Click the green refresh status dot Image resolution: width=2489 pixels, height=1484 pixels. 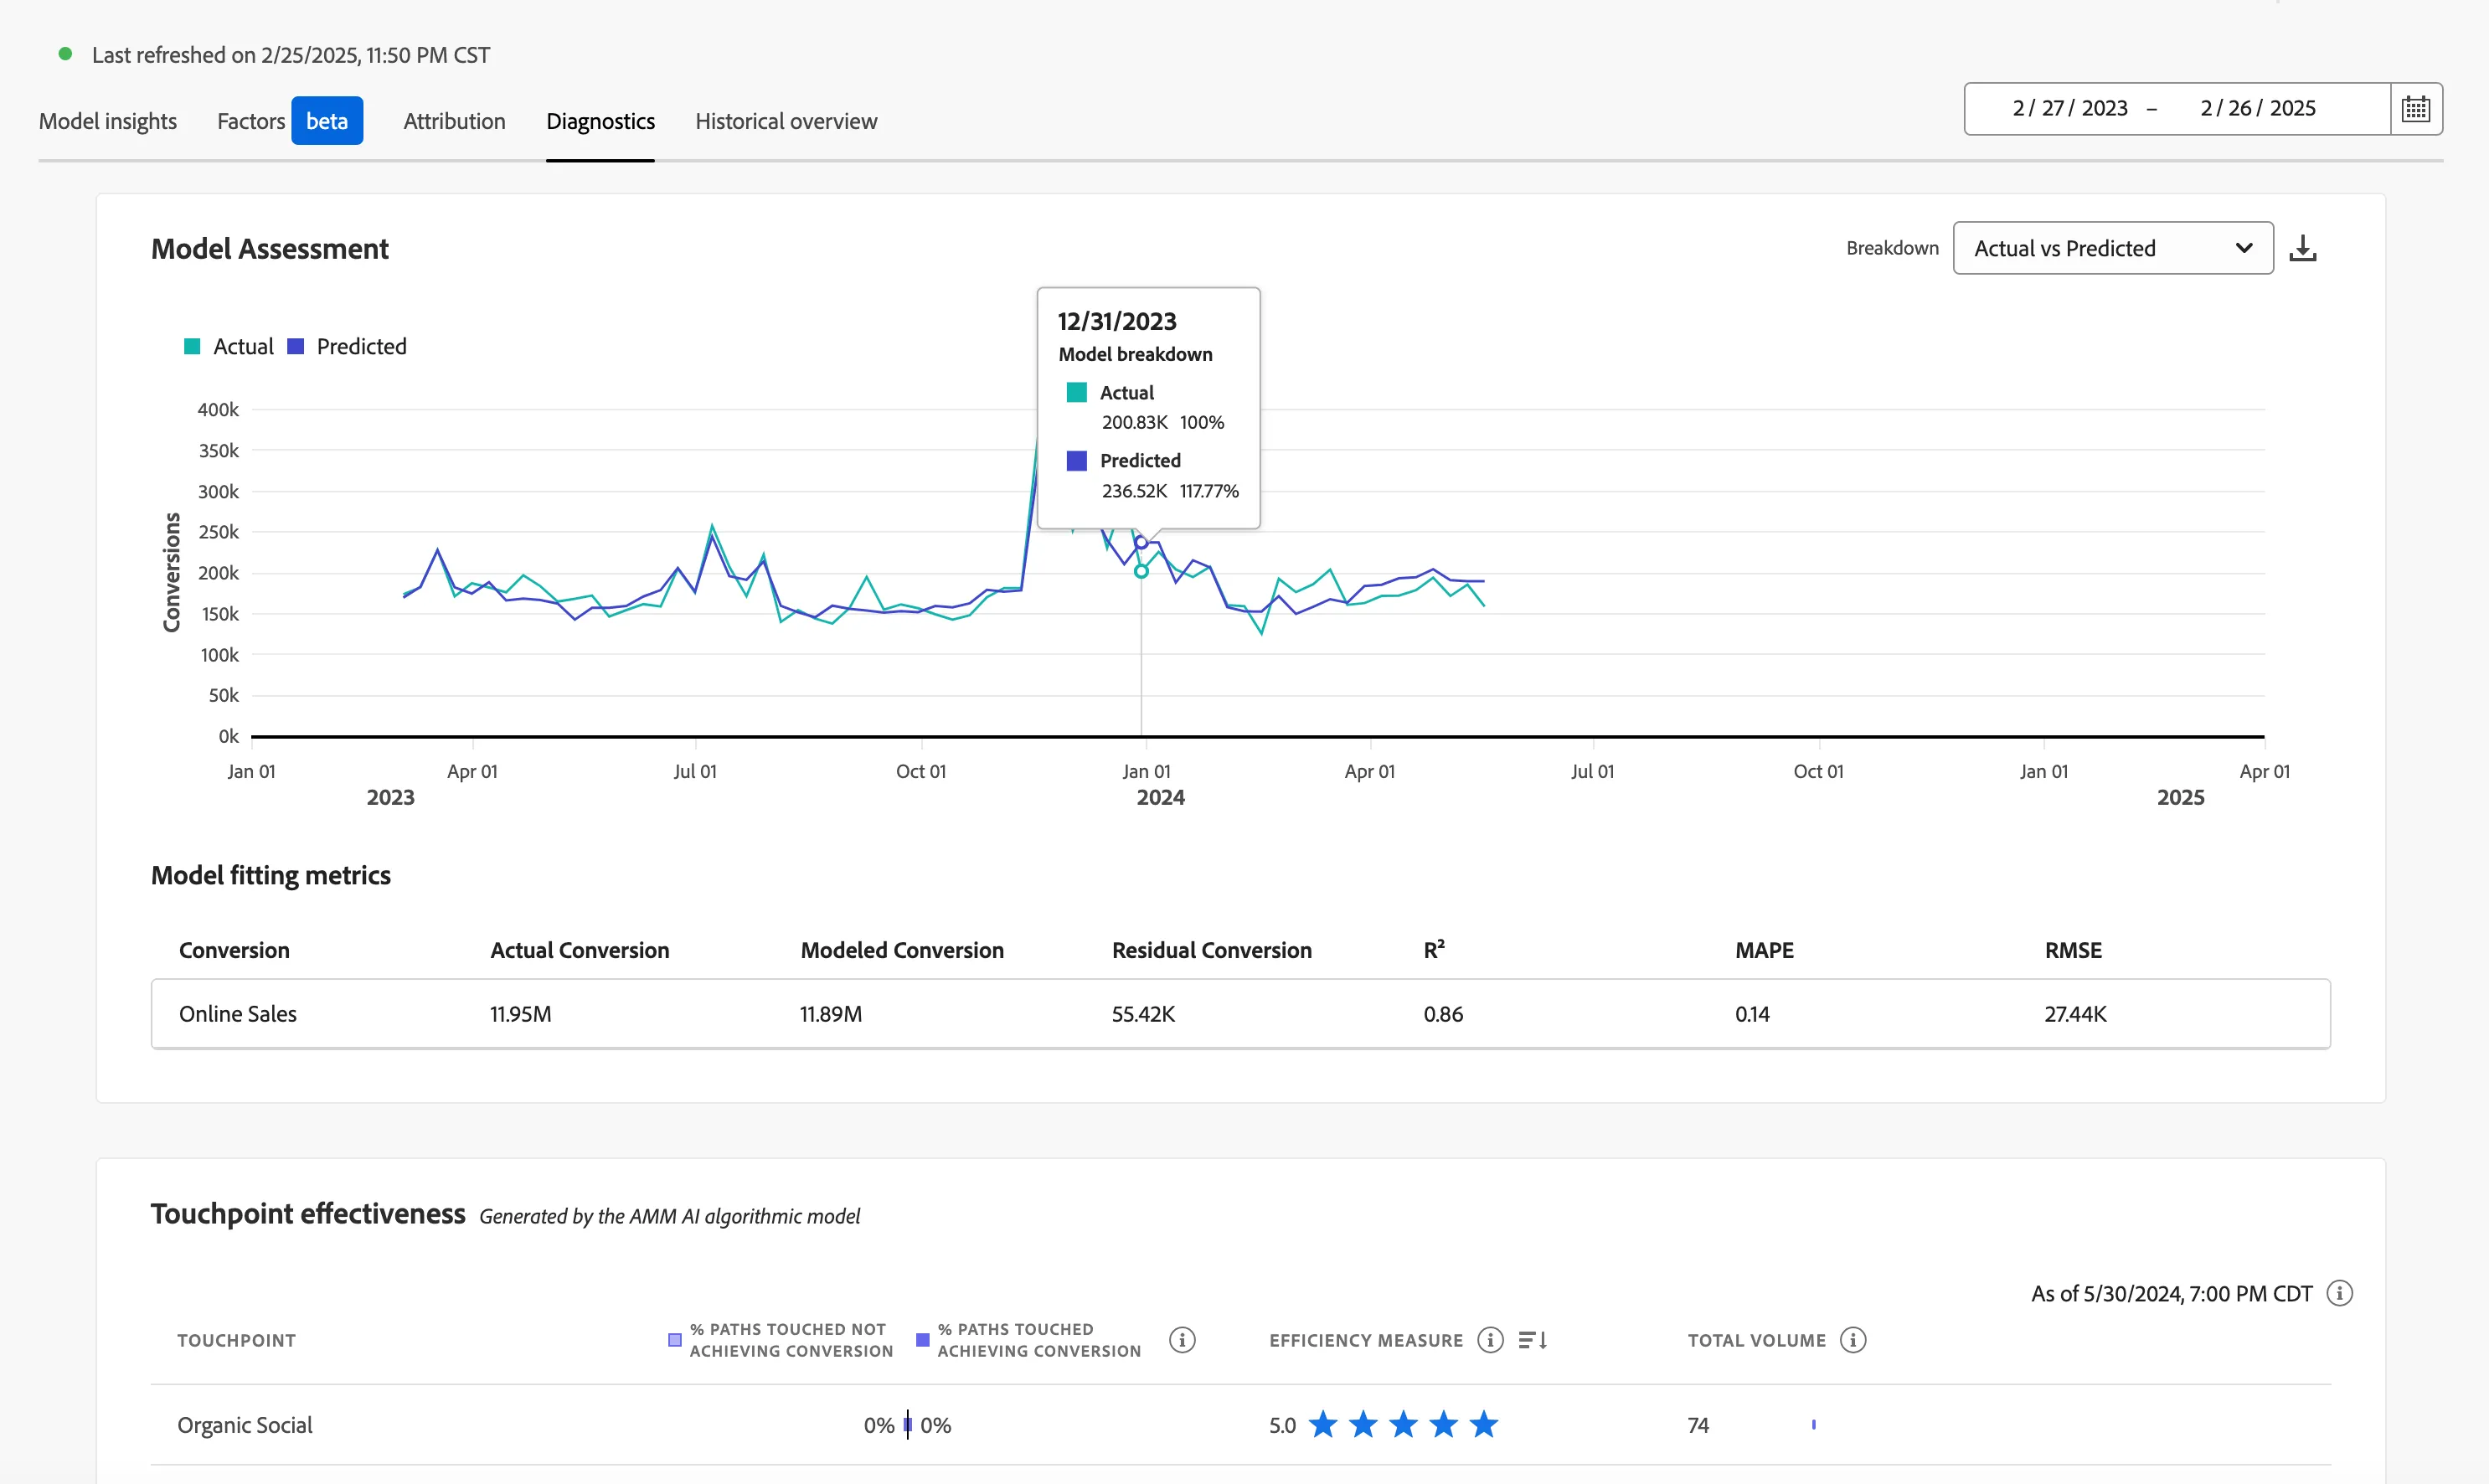[x=65, y=54]
